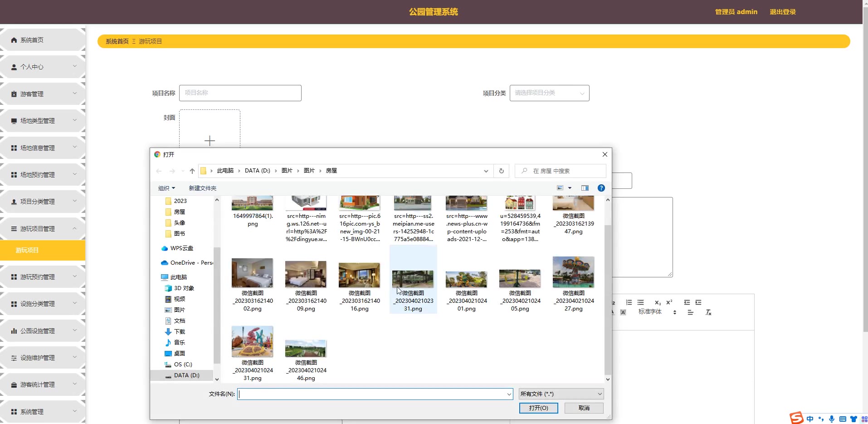Click the 打开(O) button
This screenshot has height=424, width=868.
[539, 408]
